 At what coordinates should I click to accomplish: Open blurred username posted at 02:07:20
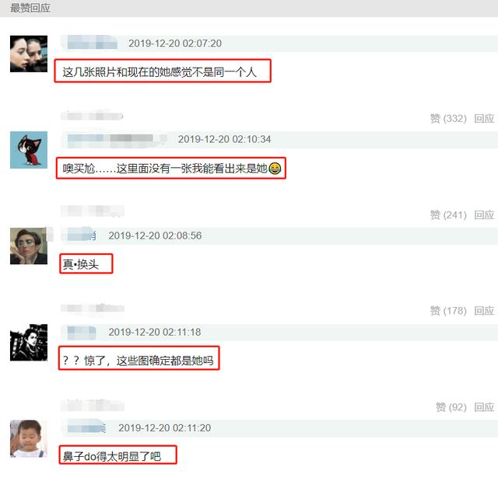coord(92,43)
